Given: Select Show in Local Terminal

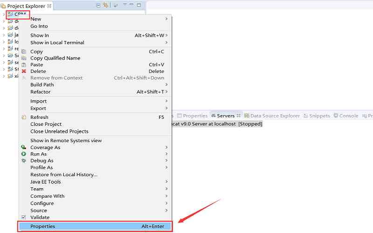Looking at the screenshot, I should [95, 42].
